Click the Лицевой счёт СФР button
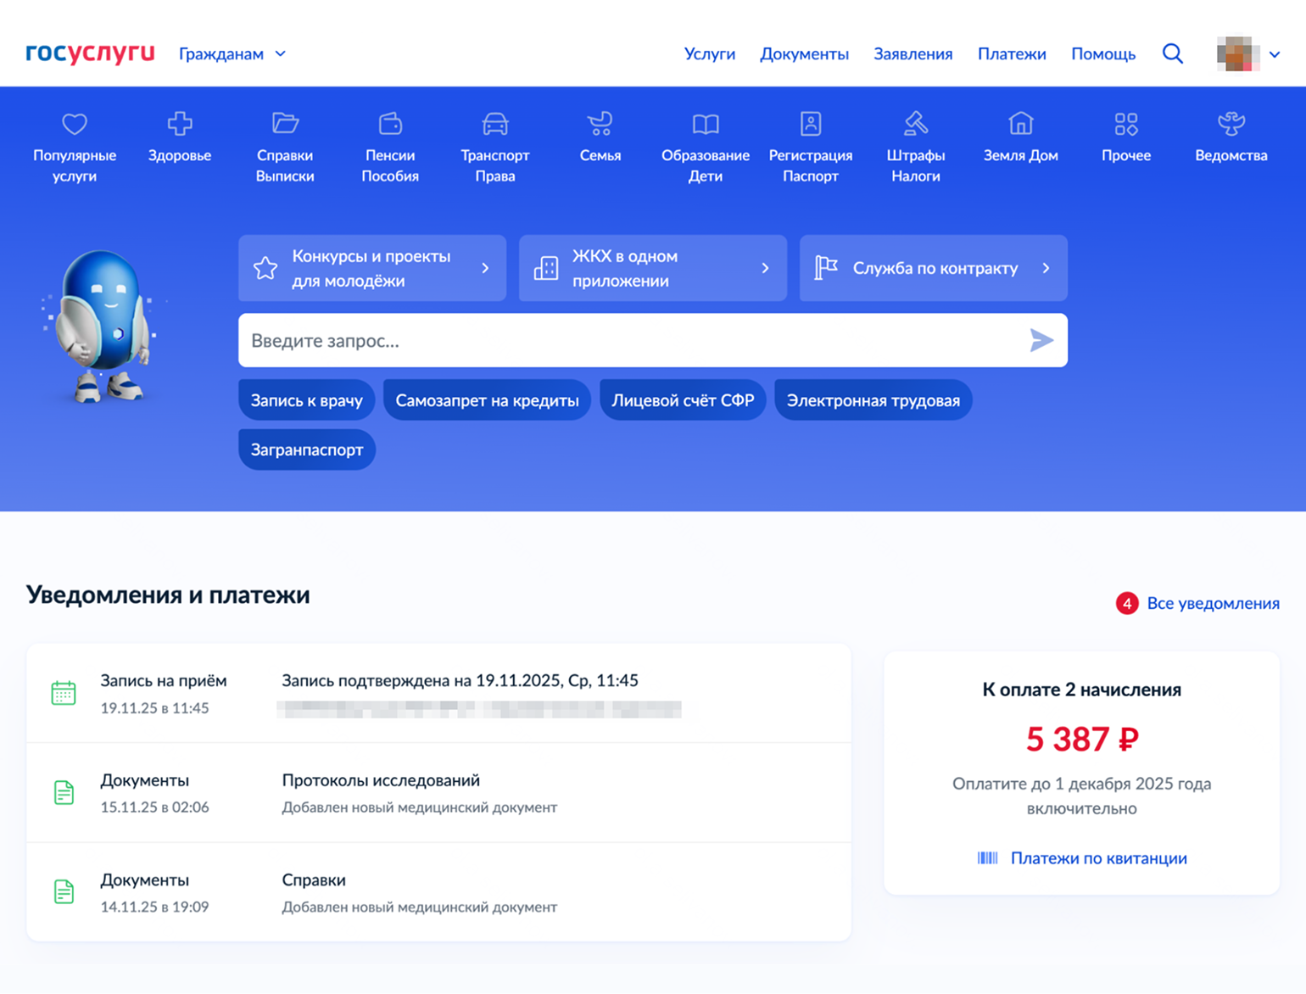Viewport: 1306px width, 994px height. click(x=683, y=400)
